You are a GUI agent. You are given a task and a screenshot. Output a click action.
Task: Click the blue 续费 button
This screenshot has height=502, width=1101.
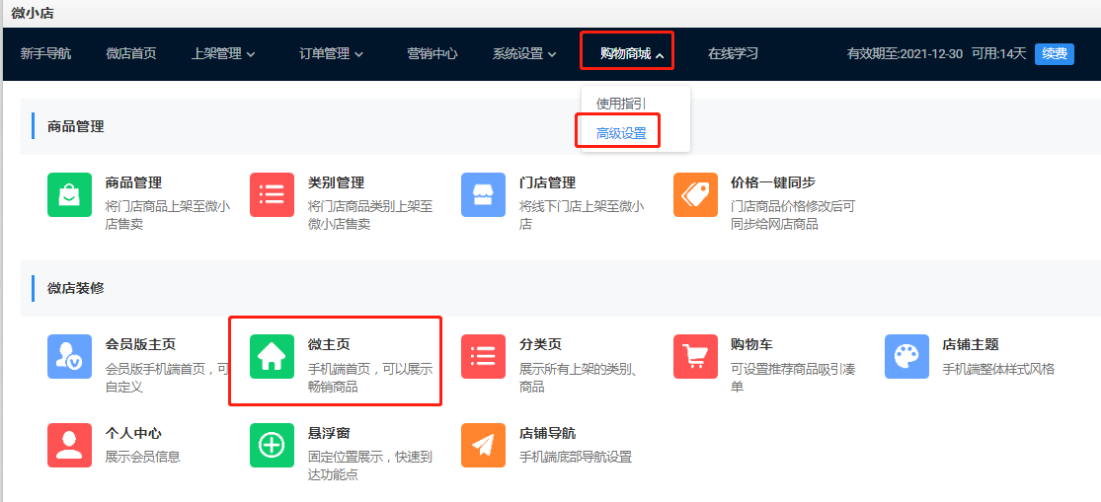[x=1054, y=53]
